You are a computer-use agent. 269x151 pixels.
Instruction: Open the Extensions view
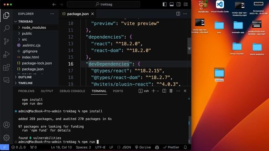pyautogui.click(x=6, y=67)
